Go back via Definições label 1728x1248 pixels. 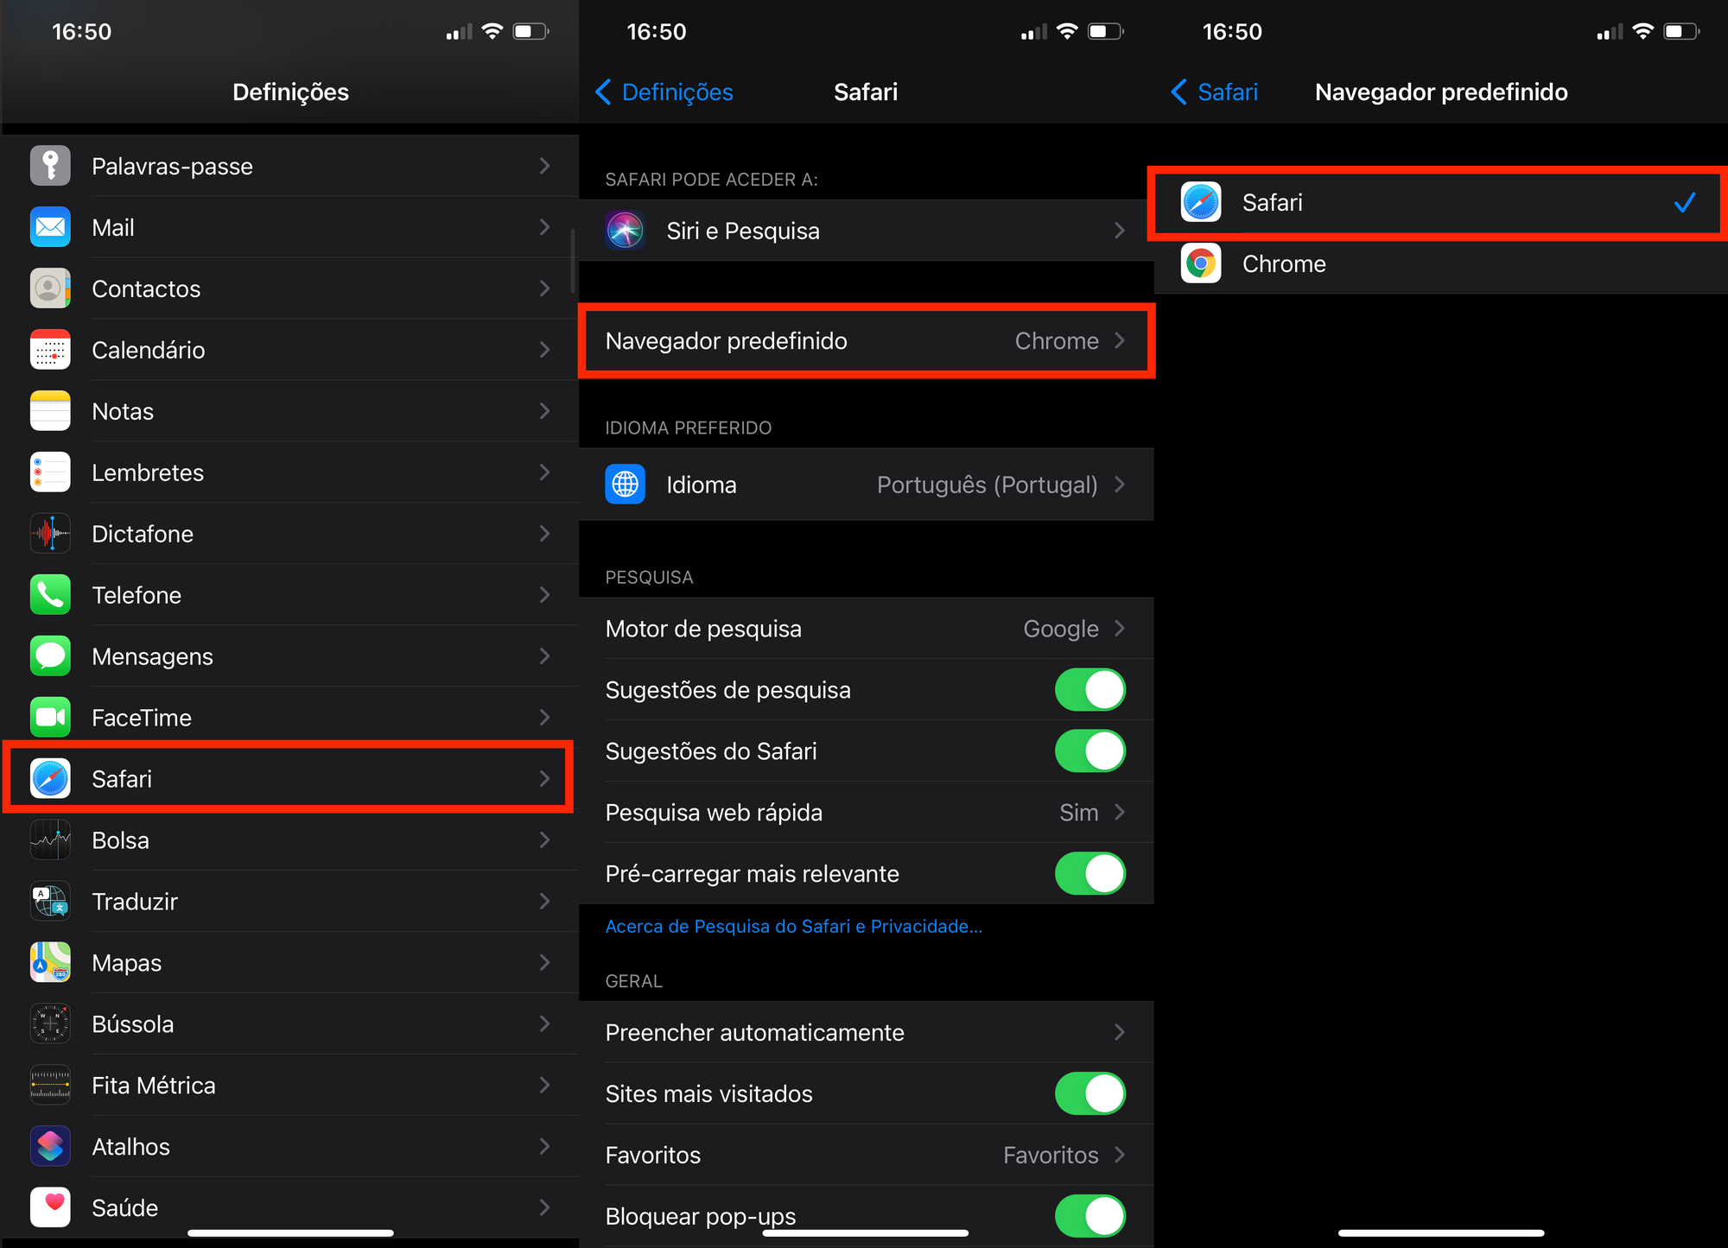point(677,92)
